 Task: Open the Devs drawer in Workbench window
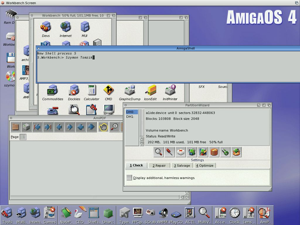[46, 29]
